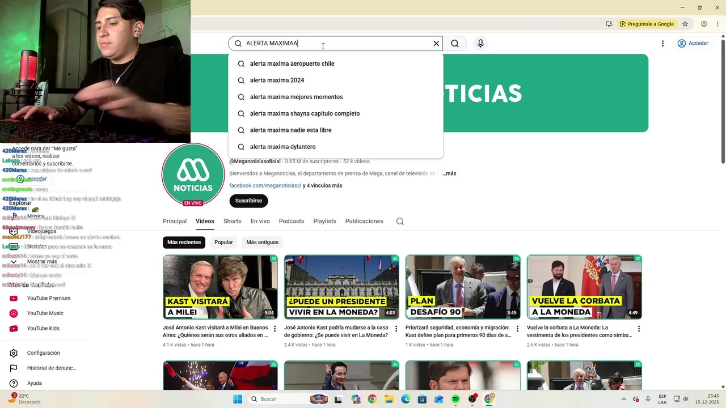Open Chrome profile avatar menu
Image resolution: width=726 pixels, height=408 pixels.
coord(704,24)
